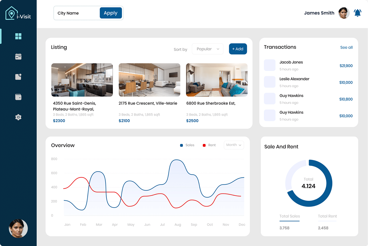368x246 pixels.
Task: Click the 4350 Rue Saint-Denis address text
Action: [x=74, y=106]
